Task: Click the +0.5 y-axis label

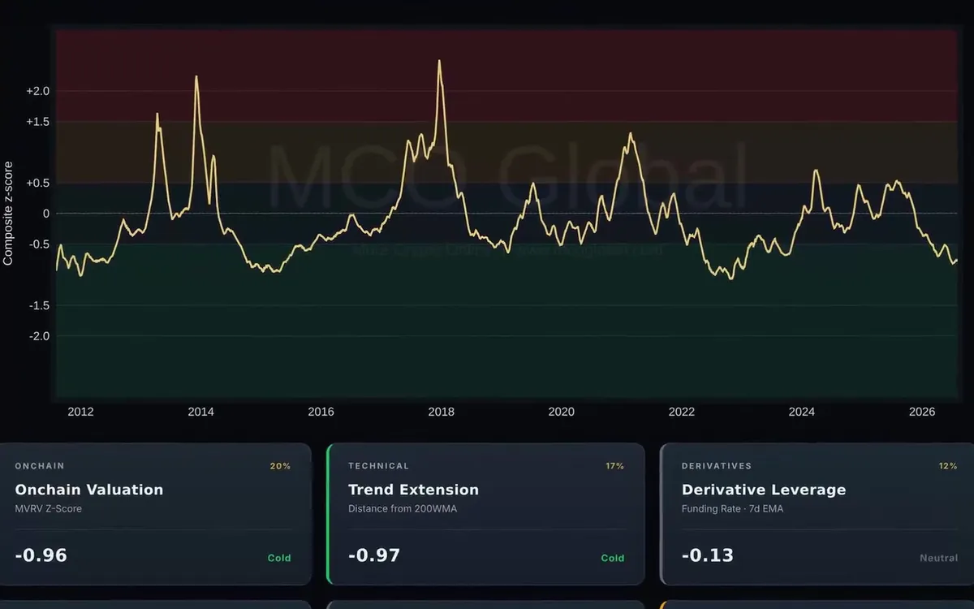Action: [37, 183]
